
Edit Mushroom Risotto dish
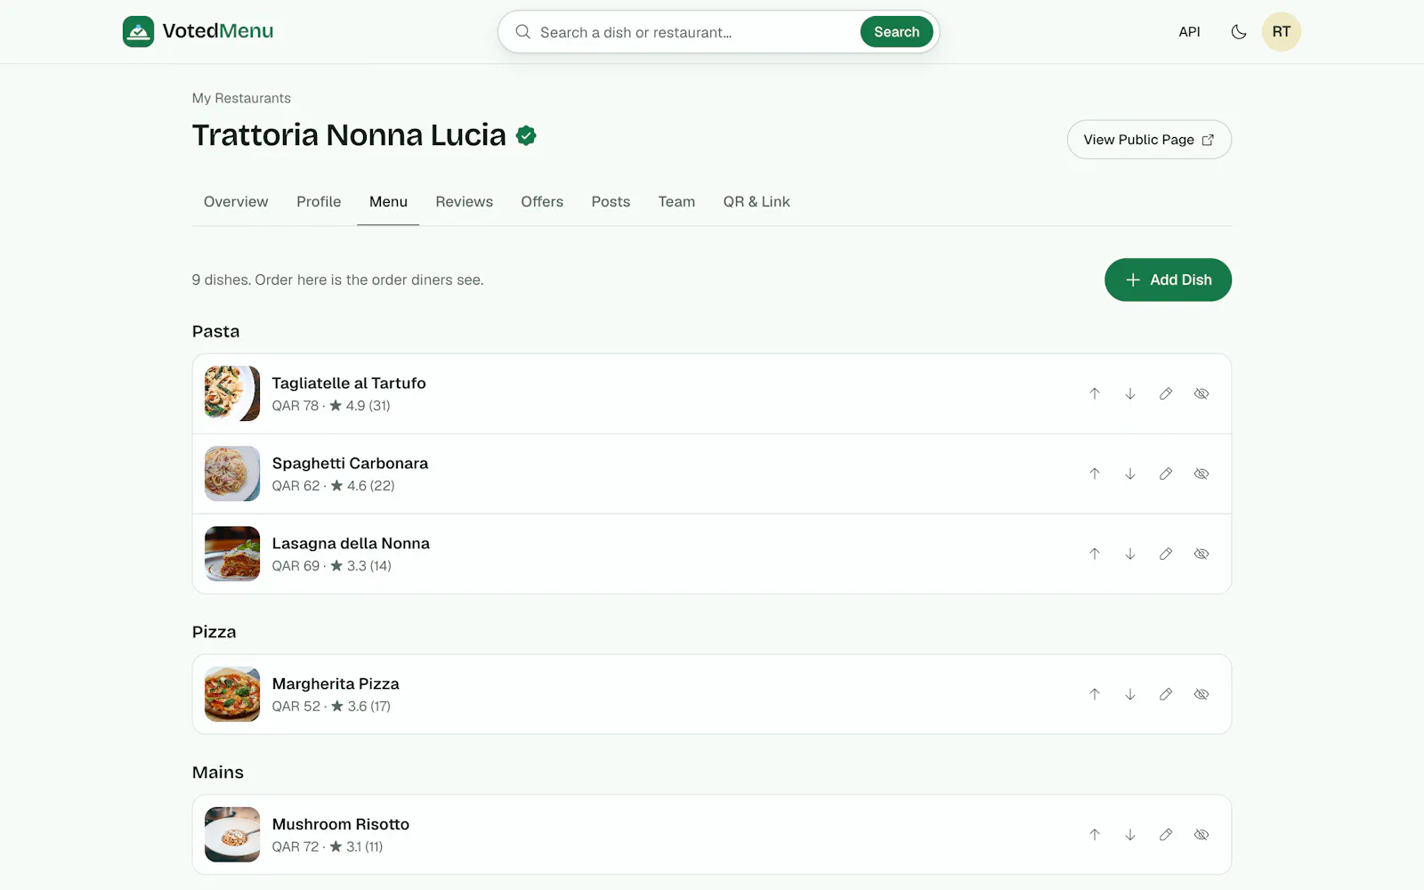click(1166, 835)
